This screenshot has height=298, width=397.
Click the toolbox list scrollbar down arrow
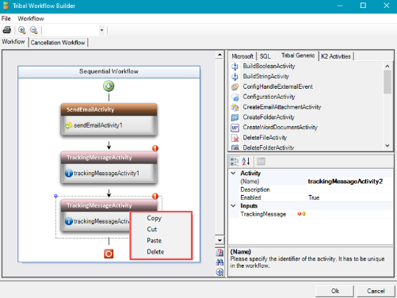[x=387, y=146]
